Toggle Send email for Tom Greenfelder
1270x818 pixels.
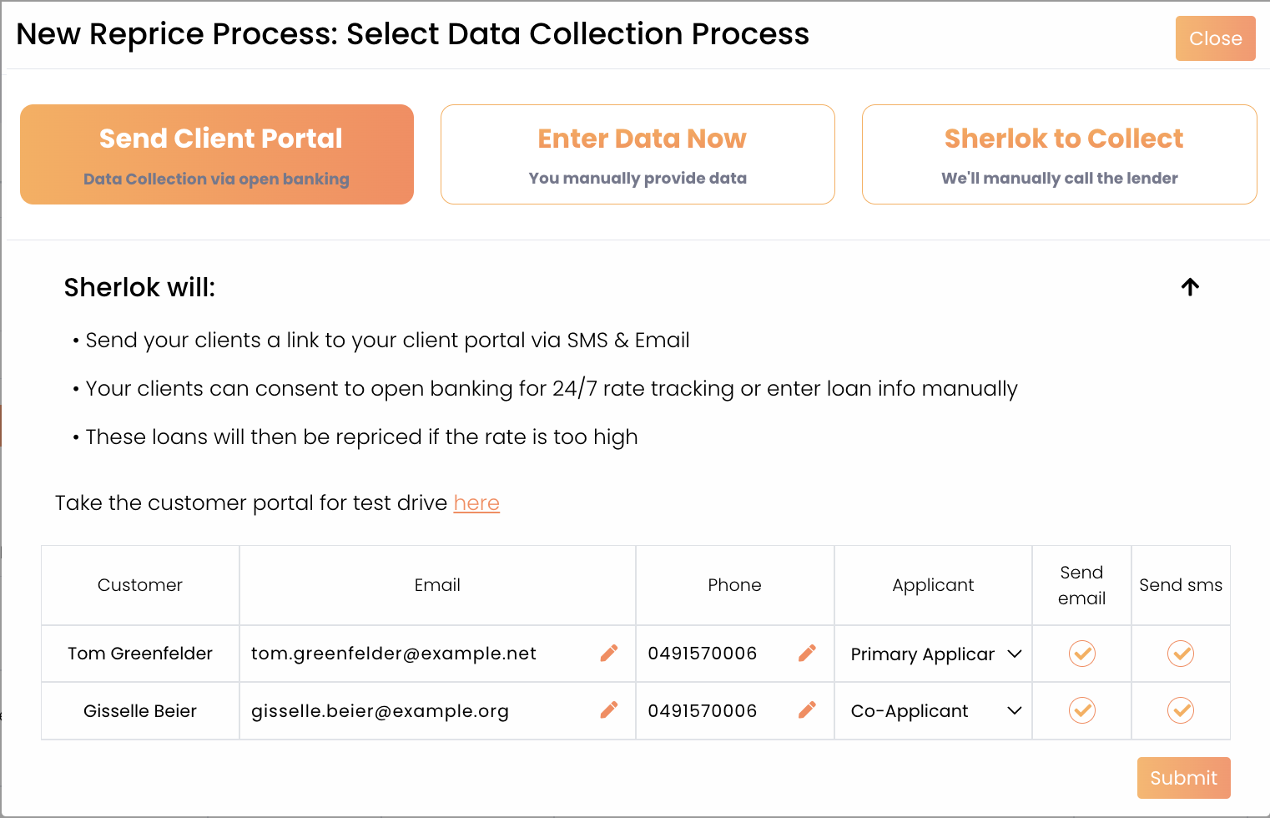click(x=1081, y=653)
